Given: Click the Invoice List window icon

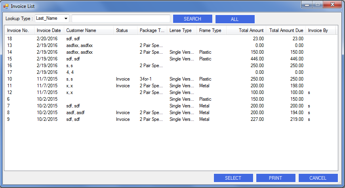Looking at the screenshot, I should click(6, 6).
